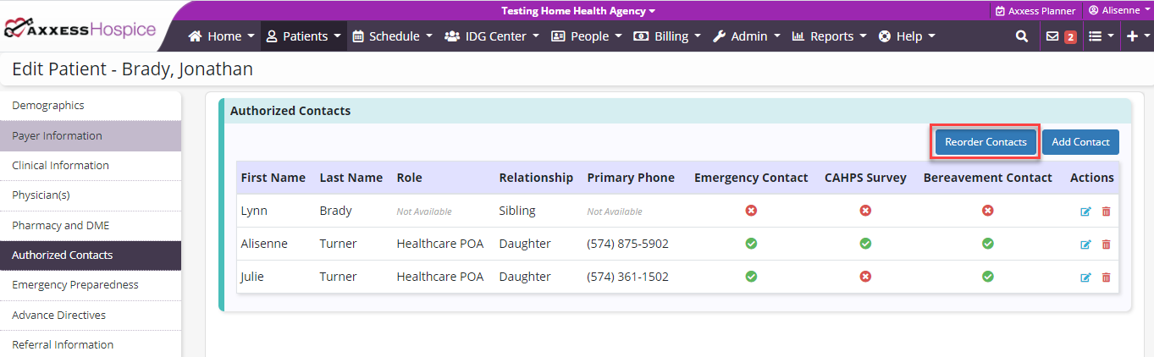1154x357 pixels.
Task: Delete Julie Turner's contact entry
Action: tap(1106, 277)
